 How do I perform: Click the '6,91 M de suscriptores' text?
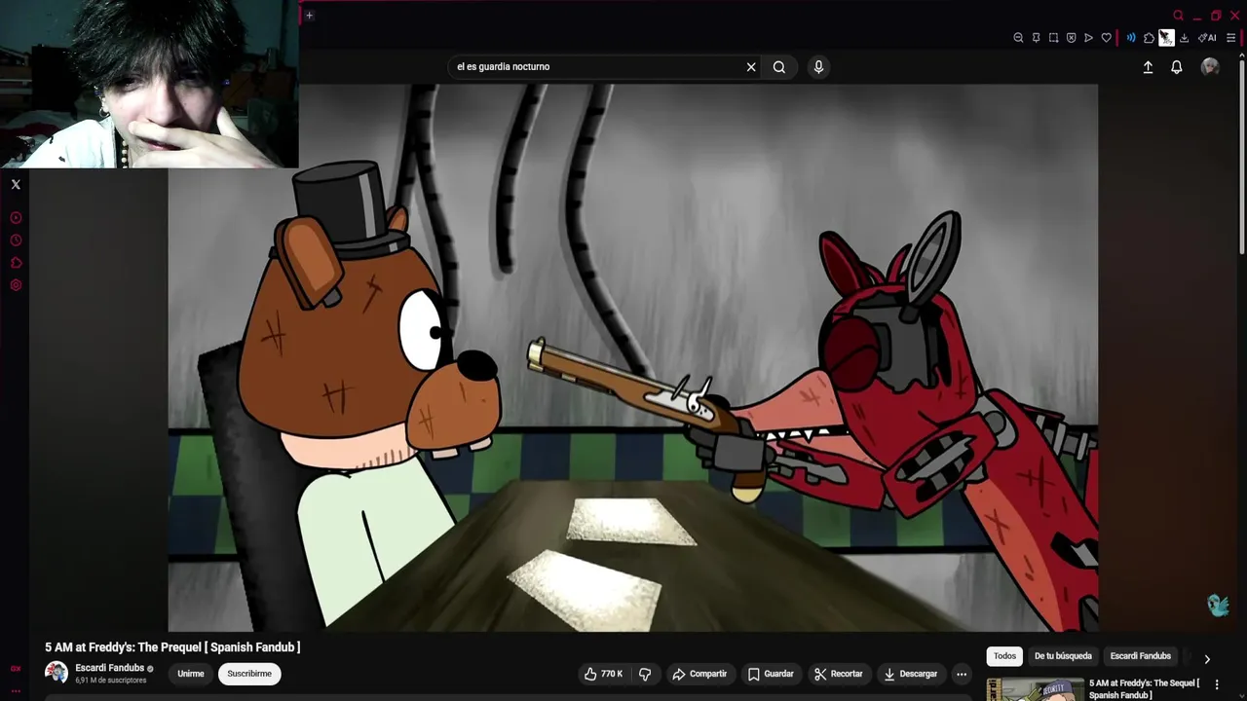tap(110, 681)
